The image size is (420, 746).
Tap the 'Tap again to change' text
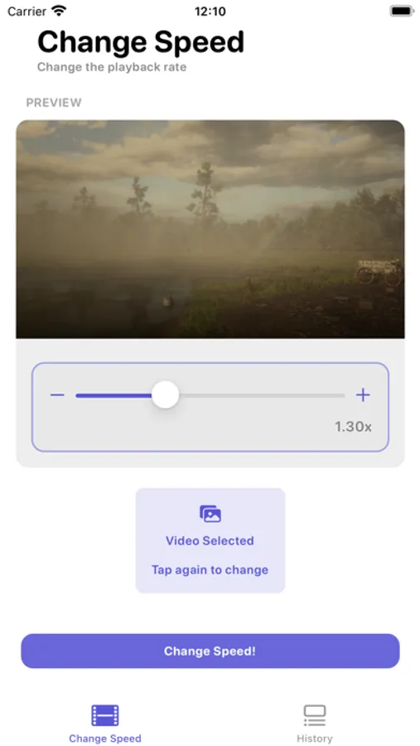point(210,570)
